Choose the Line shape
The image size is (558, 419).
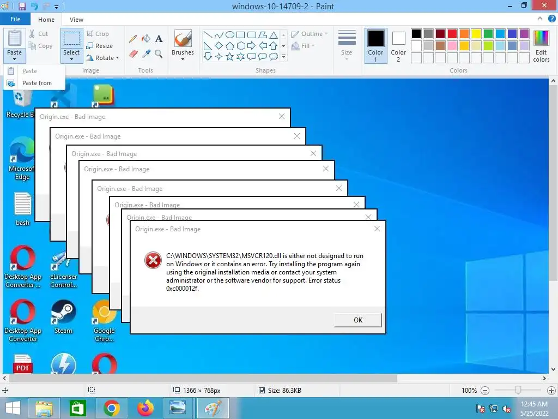point(208,34)
